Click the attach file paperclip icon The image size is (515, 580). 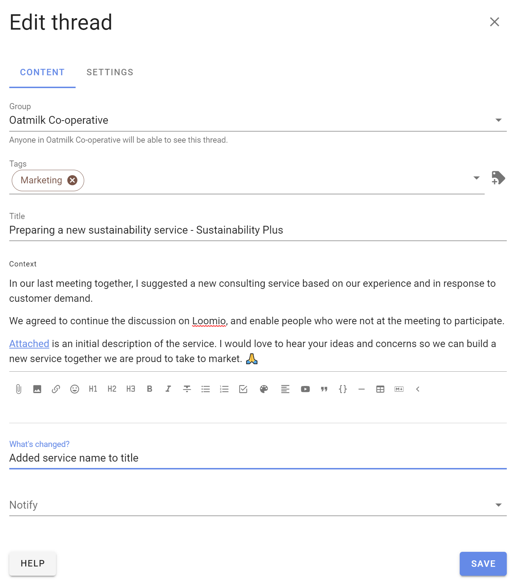[x=19, y=389]
